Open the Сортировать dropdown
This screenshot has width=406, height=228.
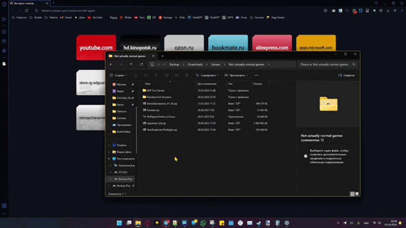tap(207, 75)
